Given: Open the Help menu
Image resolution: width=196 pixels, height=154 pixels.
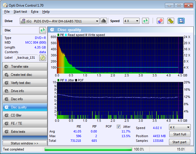Looking at the screenshot, I should [46, 12].
